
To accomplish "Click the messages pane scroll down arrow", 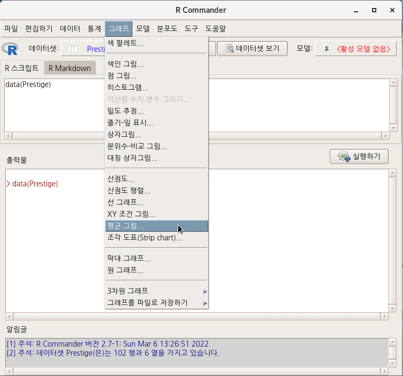I will point(392,363).
